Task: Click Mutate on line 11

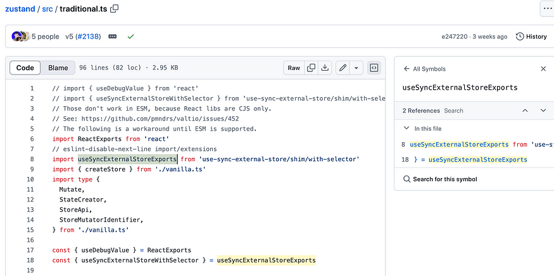Action: pos(70,189)
